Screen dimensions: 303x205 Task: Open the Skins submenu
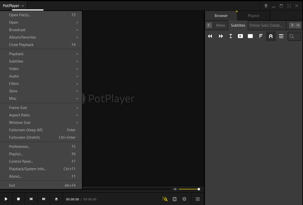tap(41, 91)
